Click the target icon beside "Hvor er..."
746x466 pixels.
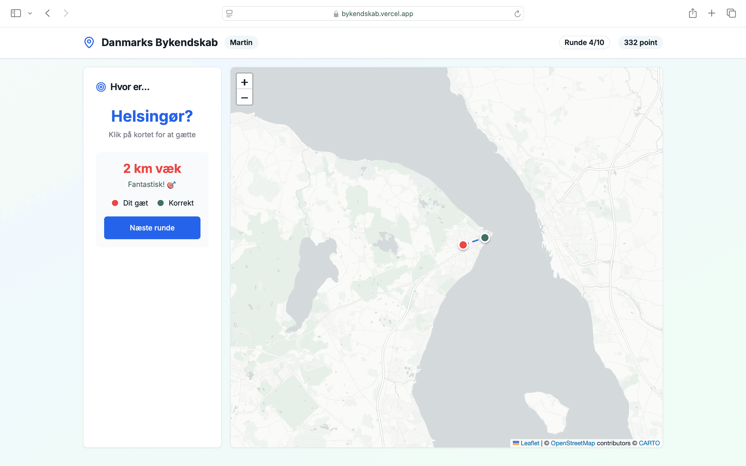tap(101, 87)
